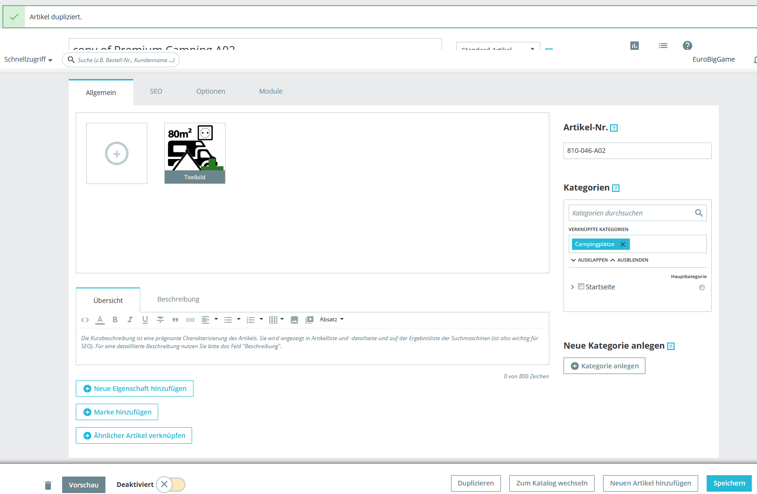
Task: Click the Duplizieren button
Action: (475, 483)
